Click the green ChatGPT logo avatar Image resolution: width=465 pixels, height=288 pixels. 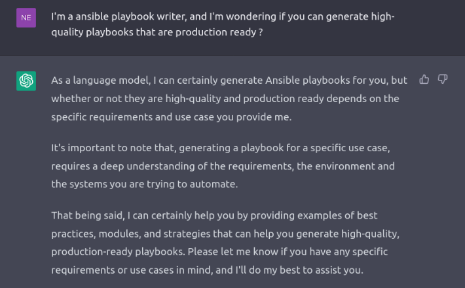click(x=26, y=81)
